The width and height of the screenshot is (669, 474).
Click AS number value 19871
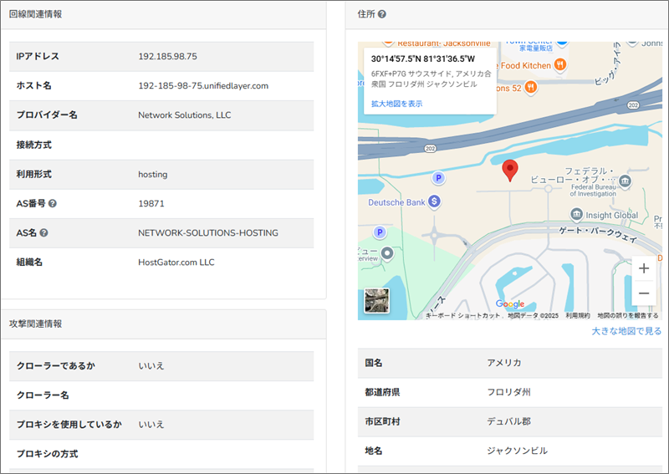point(151,203)
